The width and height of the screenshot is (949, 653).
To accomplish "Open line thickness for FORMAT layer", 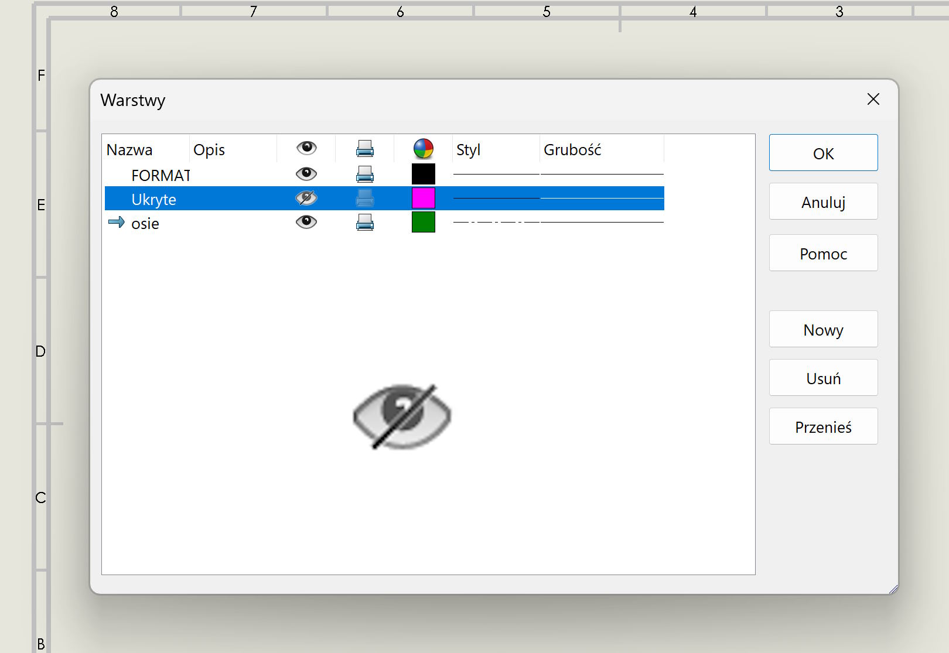I will 602,174.
